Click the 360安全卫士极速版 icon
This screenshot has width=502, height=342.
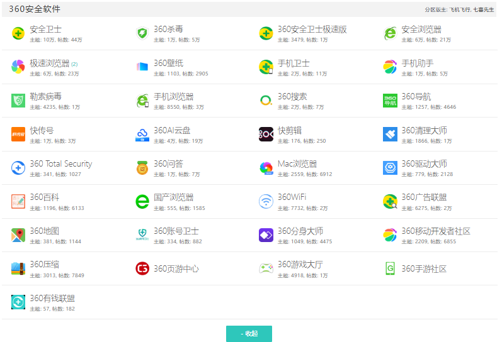[x=266, y=33]
